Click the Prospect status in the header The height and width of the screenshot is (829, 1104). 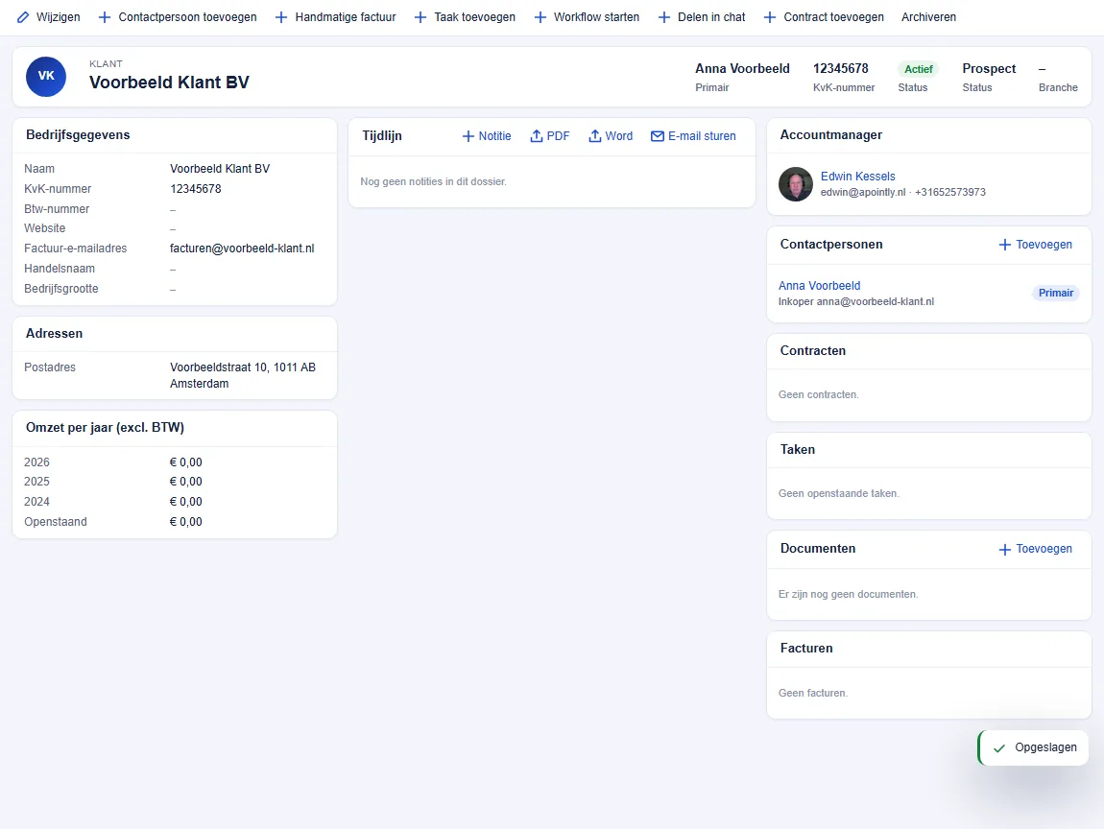point(989,68)
